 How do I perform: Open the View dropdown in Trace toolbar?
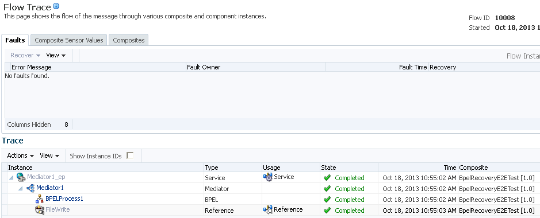[x=49, y=155]
